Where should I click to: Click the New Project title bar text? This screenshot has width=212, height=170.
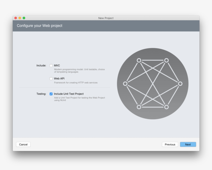(x=106, y=18)
